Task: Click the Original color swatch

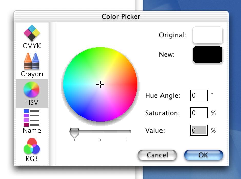Action: pos(207,35)
